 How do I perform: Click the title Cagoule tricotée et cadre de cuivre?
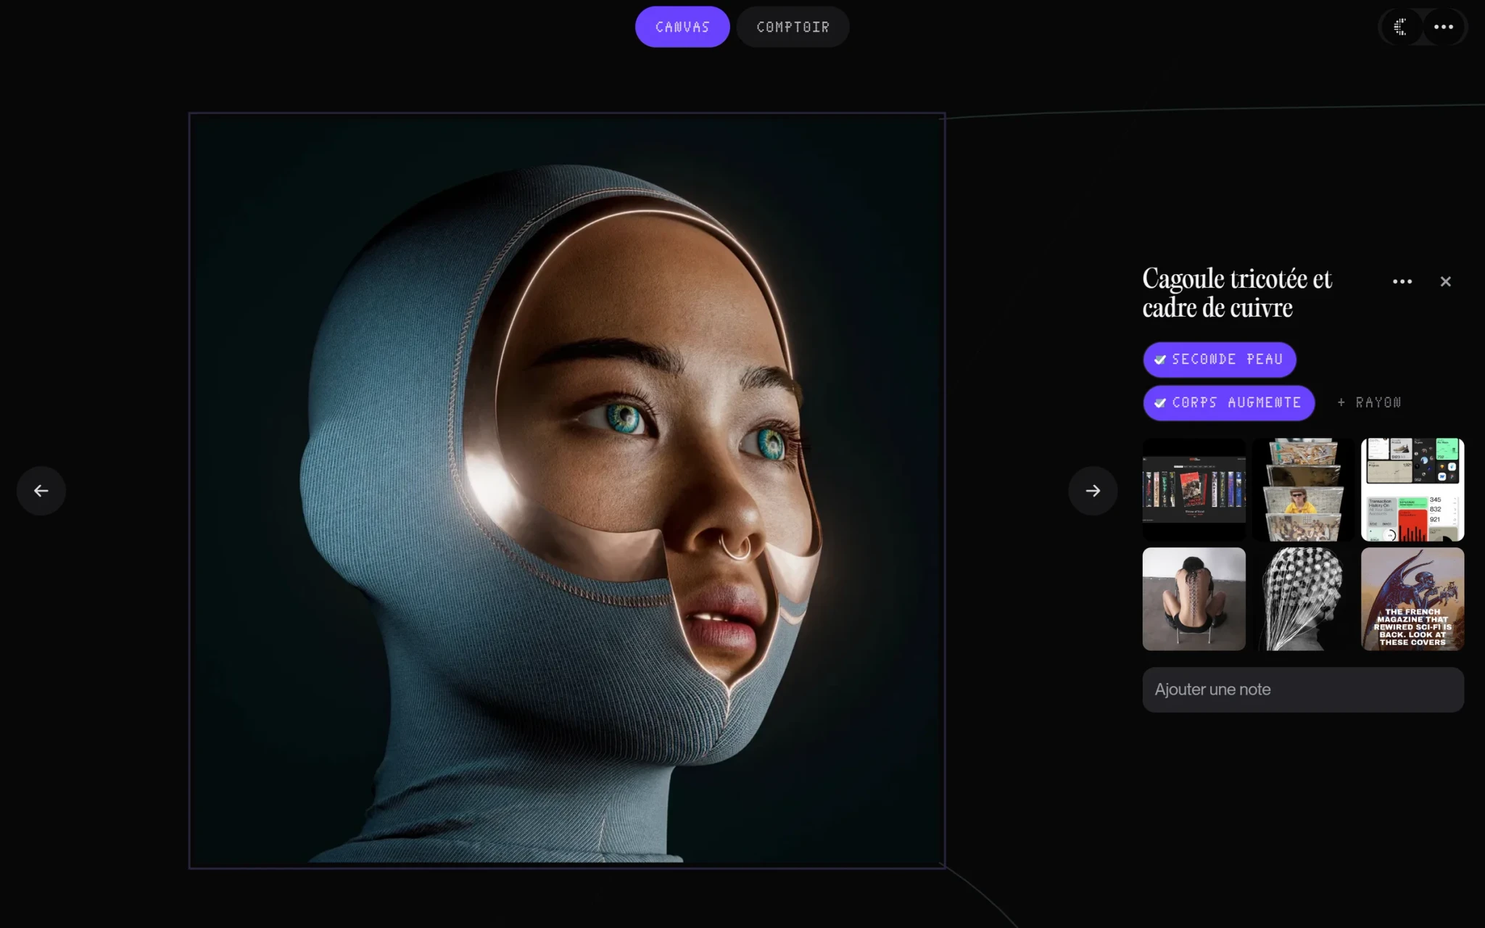(x=1237, y=293)
